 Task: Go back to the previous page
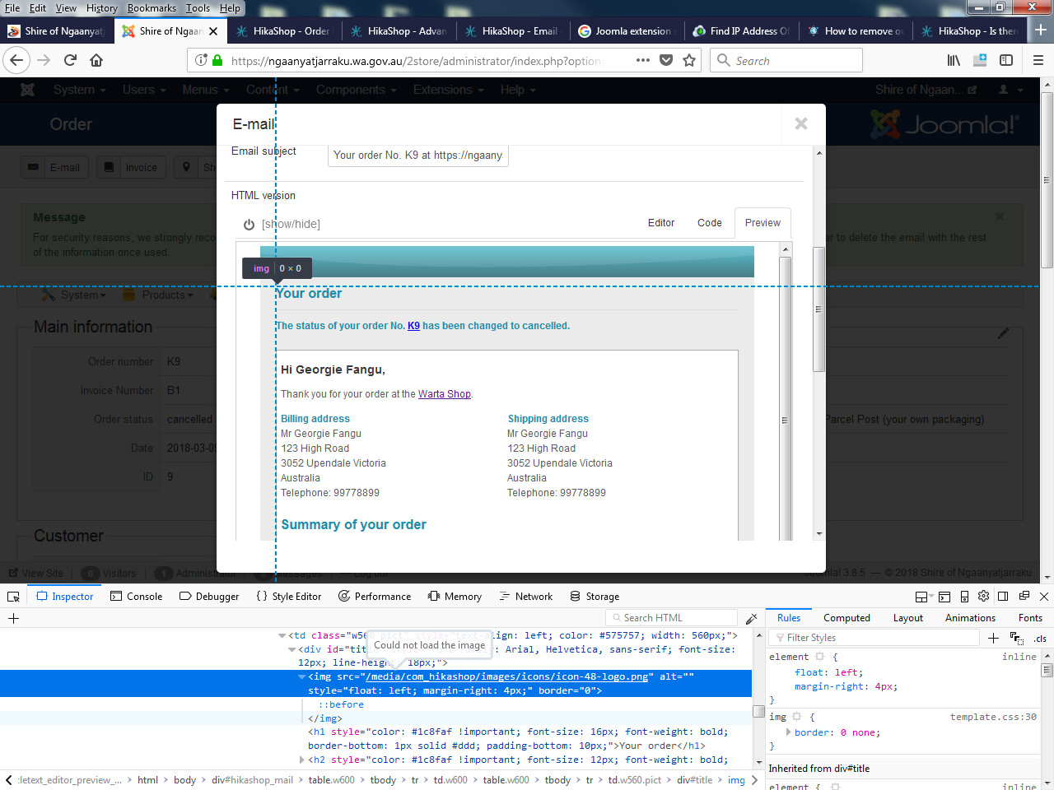[17, 60]
